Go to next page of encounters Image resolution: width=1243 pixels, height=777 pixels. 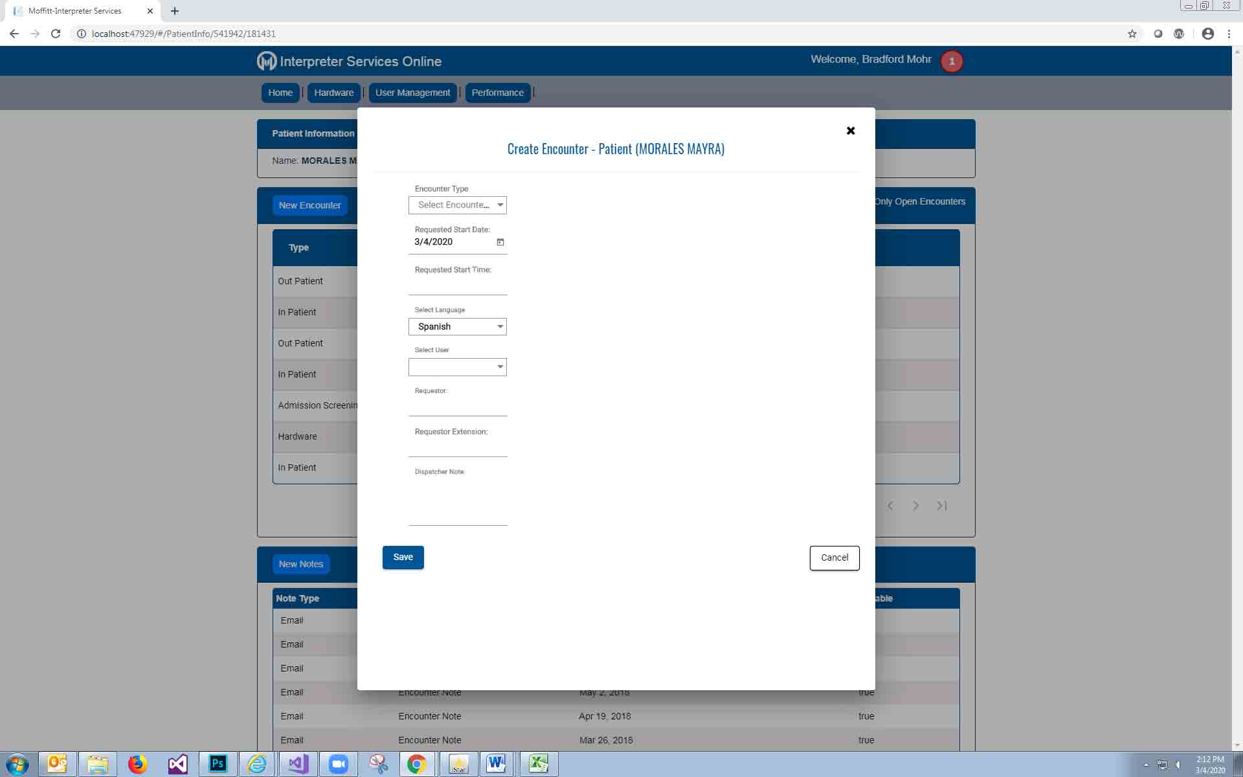915,506
